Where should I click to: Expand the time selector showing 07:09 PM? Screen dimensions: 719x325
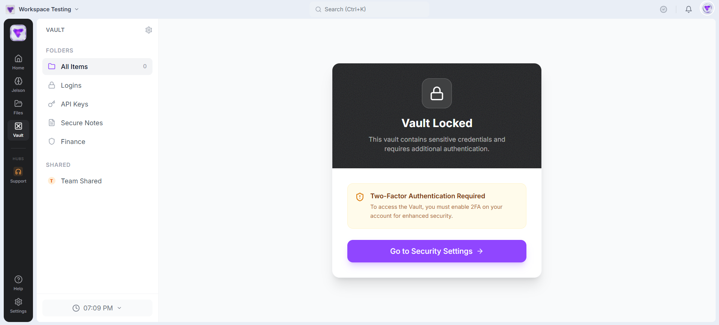coord(97,308)
